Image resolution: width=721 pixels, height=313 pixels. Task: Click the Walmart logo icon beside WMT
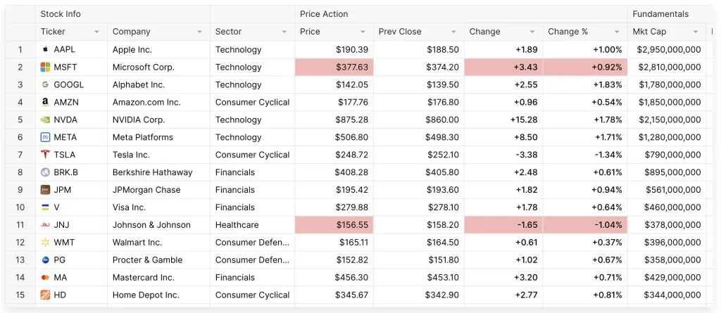pos(45,243)
